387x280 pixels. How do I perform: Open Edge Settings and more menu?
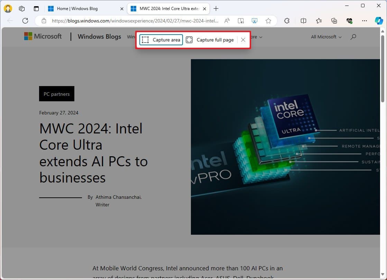tap(365, 21)
